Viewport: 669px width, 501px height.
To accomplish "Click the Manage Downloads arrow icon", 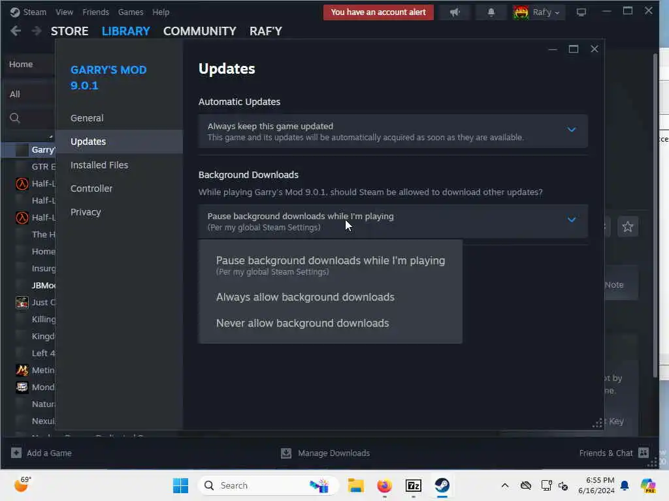I will pos(286,453).
